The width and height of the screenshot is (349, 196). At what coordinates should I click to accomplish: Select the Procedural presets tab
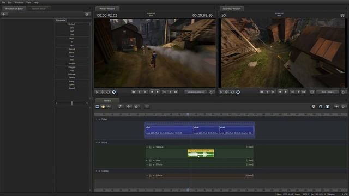tap(61, 20)
